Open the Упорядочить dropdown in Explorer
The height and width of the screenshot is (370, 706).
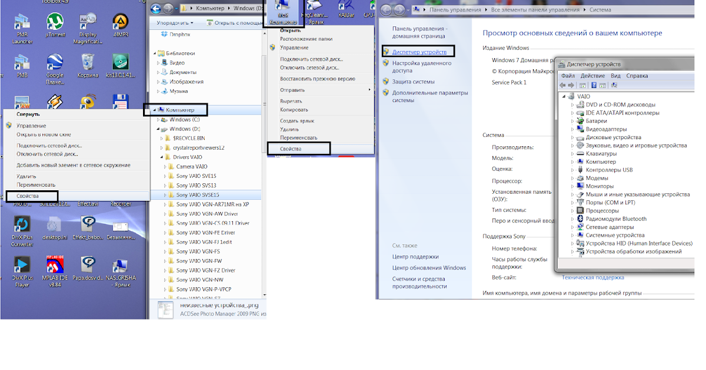[175, 23]
